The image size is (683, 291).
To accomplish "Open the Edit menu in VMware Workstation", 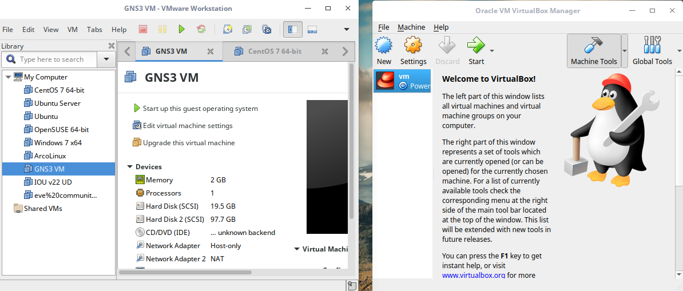I will pyautogui.click(x=28, y=30).
